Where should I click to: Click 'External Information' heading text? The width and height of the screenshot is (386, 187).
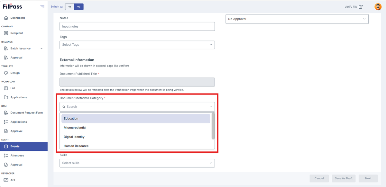click(77, 60)
